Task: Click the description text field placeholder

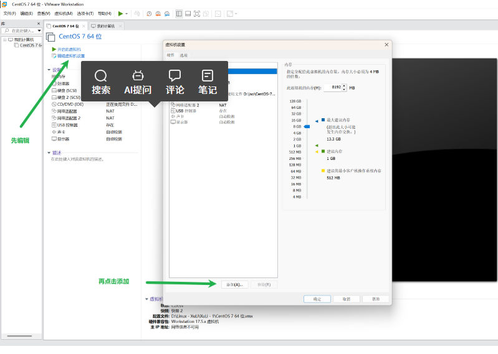Action: [77, 159]
